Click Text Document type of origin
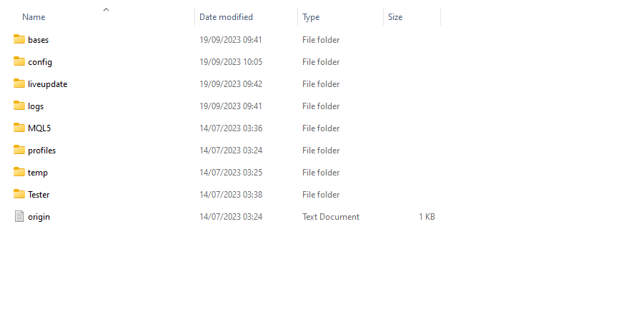 [331, 217]
